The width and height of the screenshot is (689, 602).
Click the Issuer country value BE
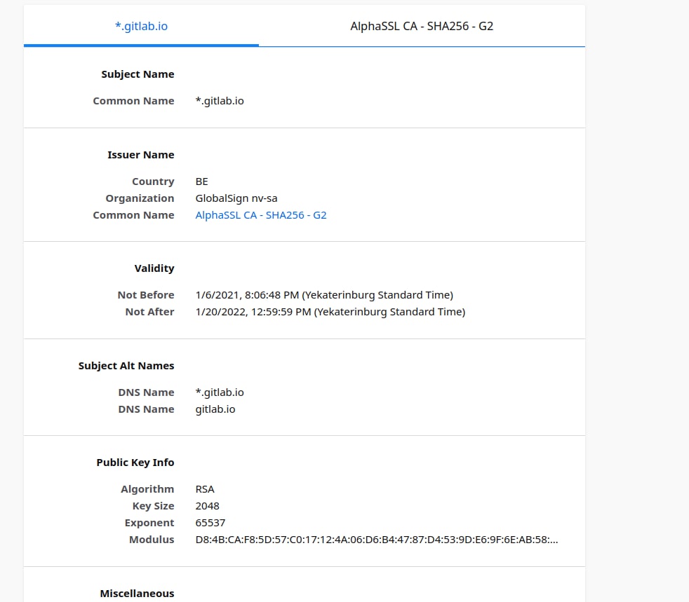201,182
